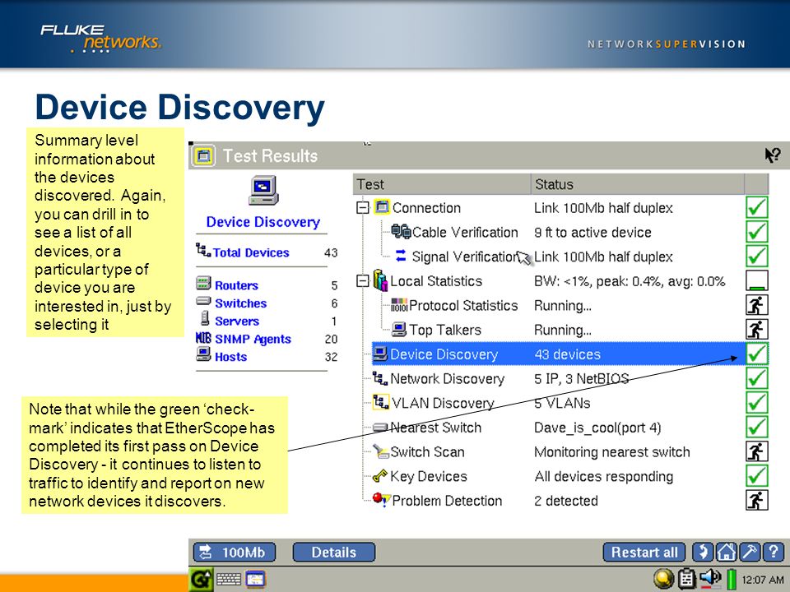This screenshot has height=592, width=790.
Task: Click the Switches icon
Action: (203, 301)
